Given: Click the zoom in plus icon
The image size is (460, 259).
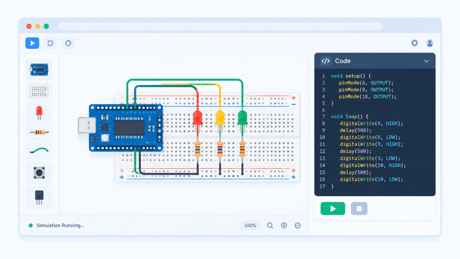Looking at the screenshot, I should [x=284, y=225].
